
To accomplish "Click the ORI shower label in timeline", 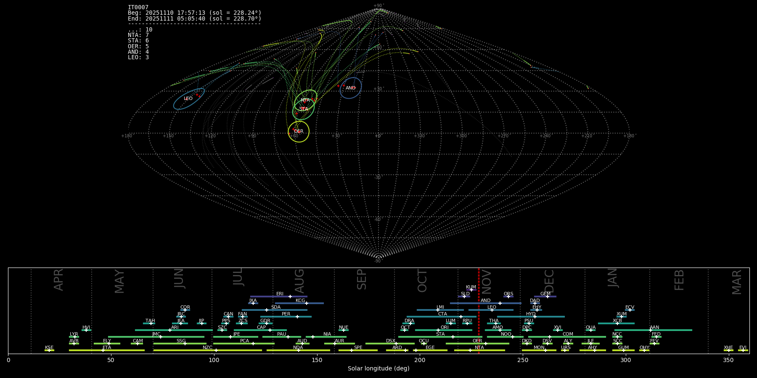I will point(445,328).
